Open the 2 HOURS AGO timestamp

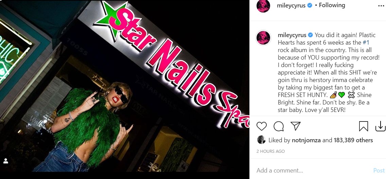pos(270,151)
